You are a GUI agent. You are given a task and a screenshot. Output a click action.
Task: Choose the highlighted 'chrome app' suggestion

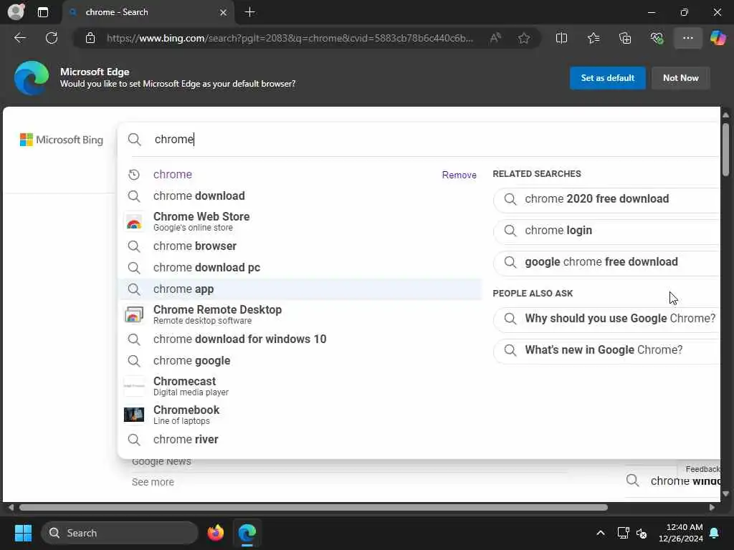299,289
